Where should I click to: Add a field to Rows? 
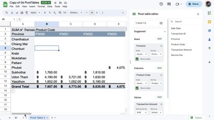click(x=159, y=39)
